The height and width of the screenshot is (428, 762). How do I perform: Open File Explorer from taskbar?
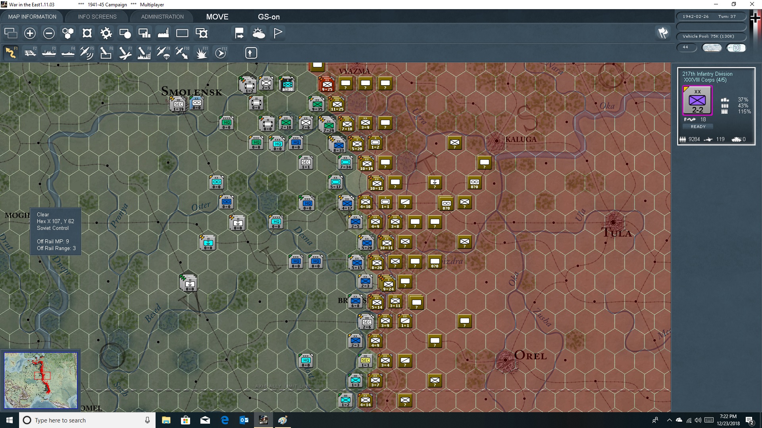pyautogui.click(x=166, y=420)
